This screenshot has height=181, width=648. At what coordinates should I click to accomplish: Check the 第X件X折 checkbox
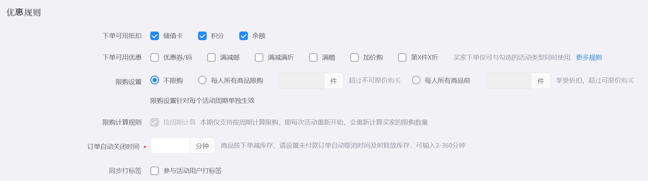[402, 57]
